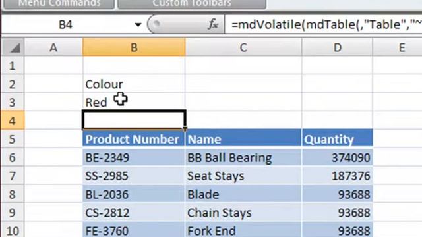Click the selected empty cell B4

click(x=134, y=120)
